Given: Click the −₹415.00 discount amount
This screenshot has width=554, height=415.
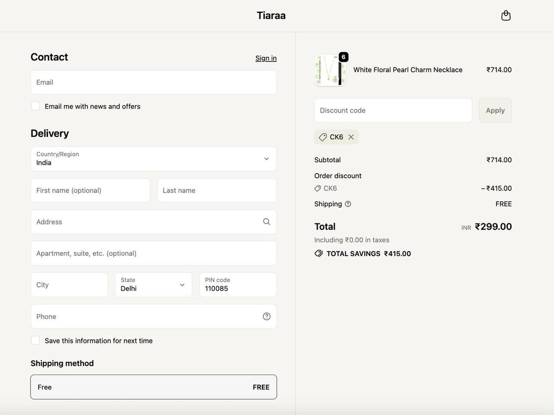Looking at the screenshot, I should click(x=496, y=188).
